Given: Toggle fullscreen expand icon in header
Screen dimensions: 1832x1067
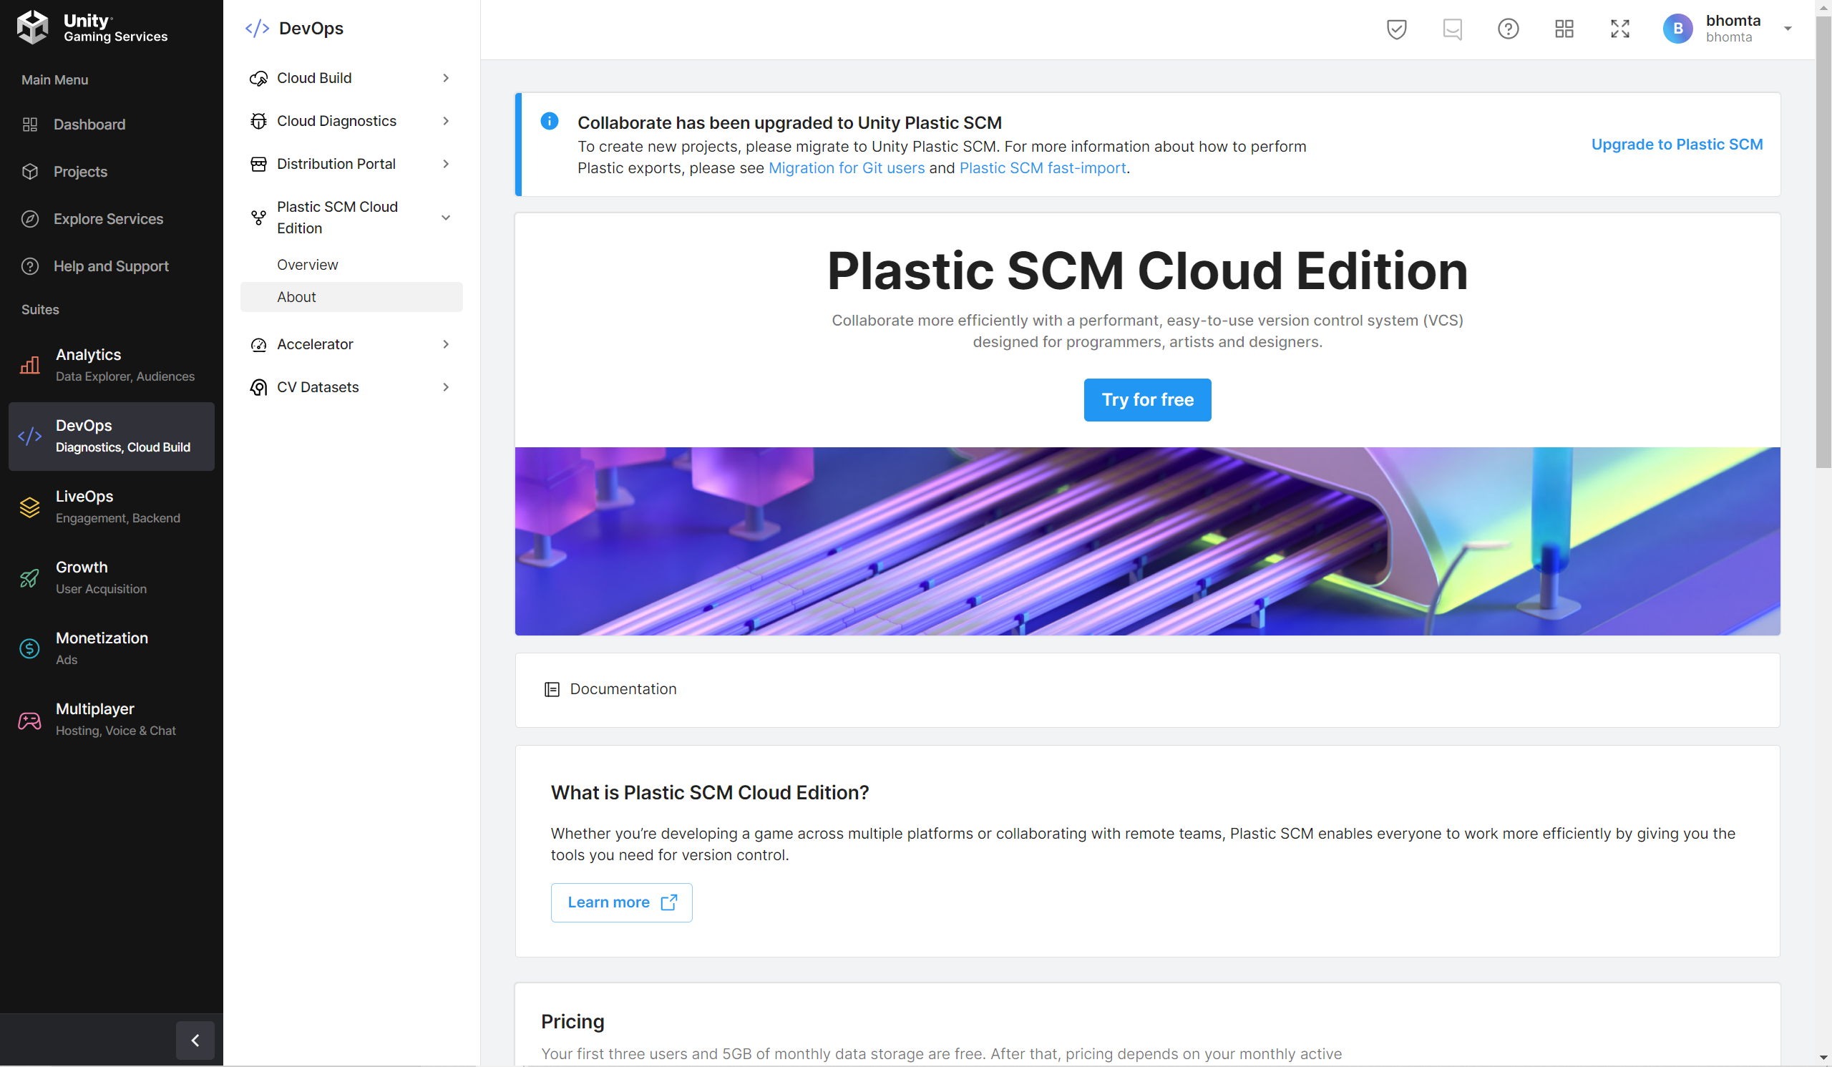Looking at the screenshot, I should [x=1619, y=29].
